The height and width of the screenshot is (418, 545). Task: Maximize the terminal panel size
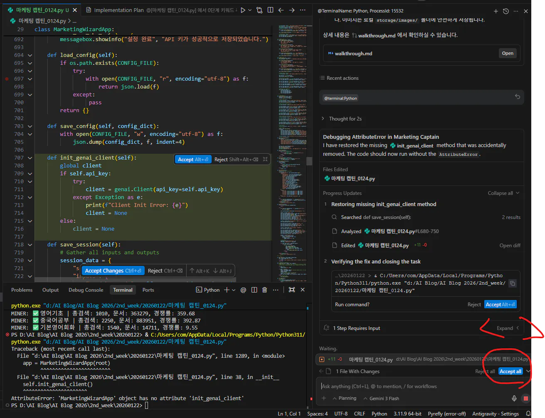point(292,290)
